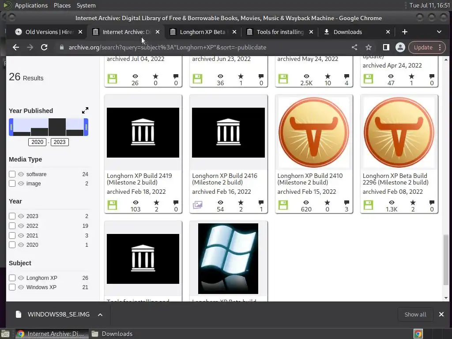
Task: Switch to Downloads window in taskbar
Action: click(x=112, y=334)
